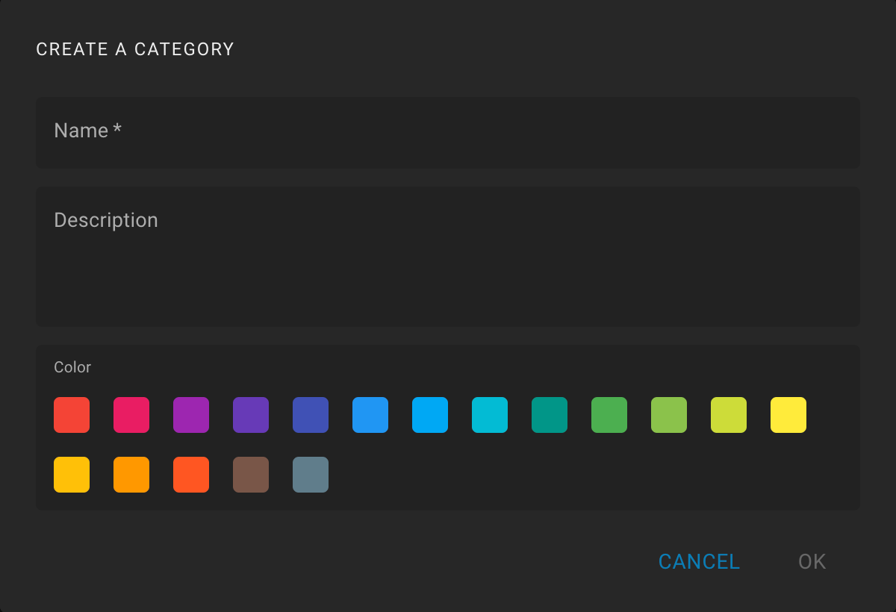Select the red color swatch
Image resolution: width=896 pixels, height=612 pixels.
(x=72, y=415)
